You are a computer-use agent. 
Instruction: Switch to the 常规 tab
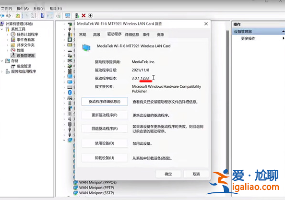coord(83,35)
